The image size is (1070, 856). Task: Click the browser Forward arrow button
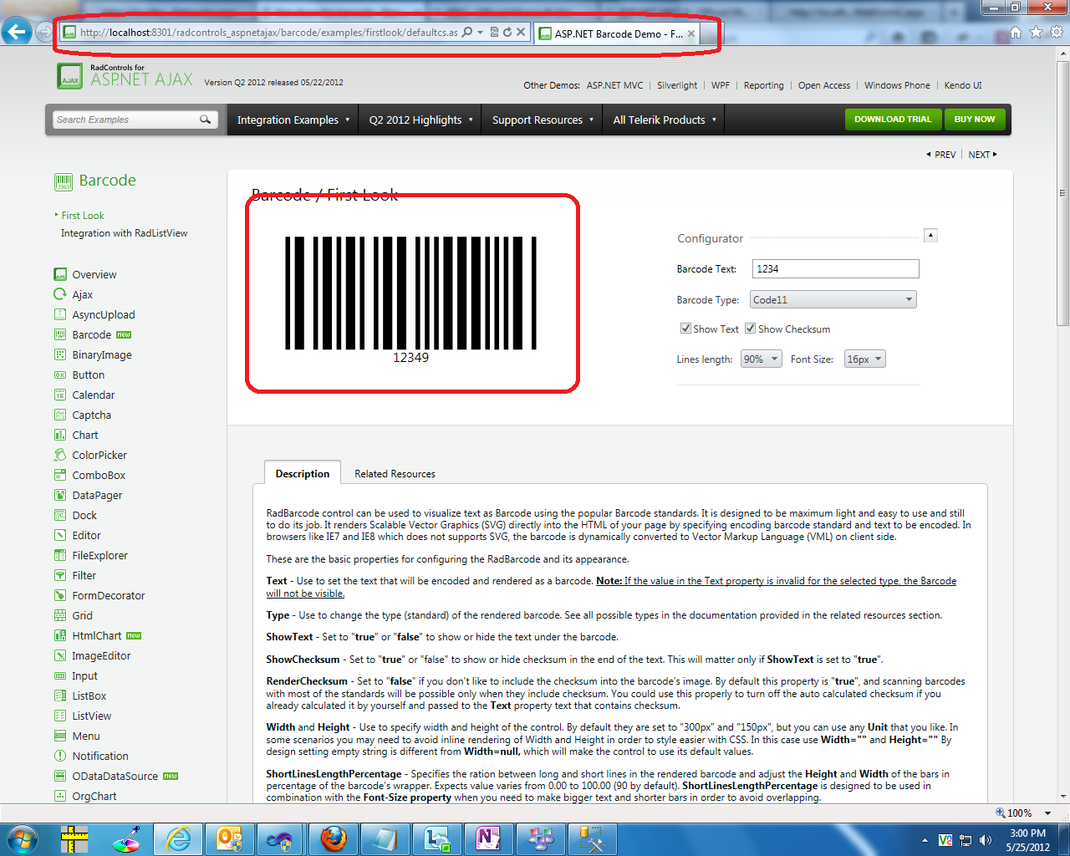44,33
